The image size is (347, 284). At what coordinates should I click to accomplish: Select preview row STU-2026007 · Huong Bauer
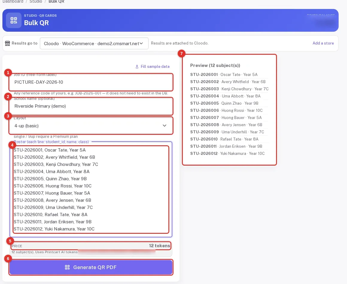(226, 118)
